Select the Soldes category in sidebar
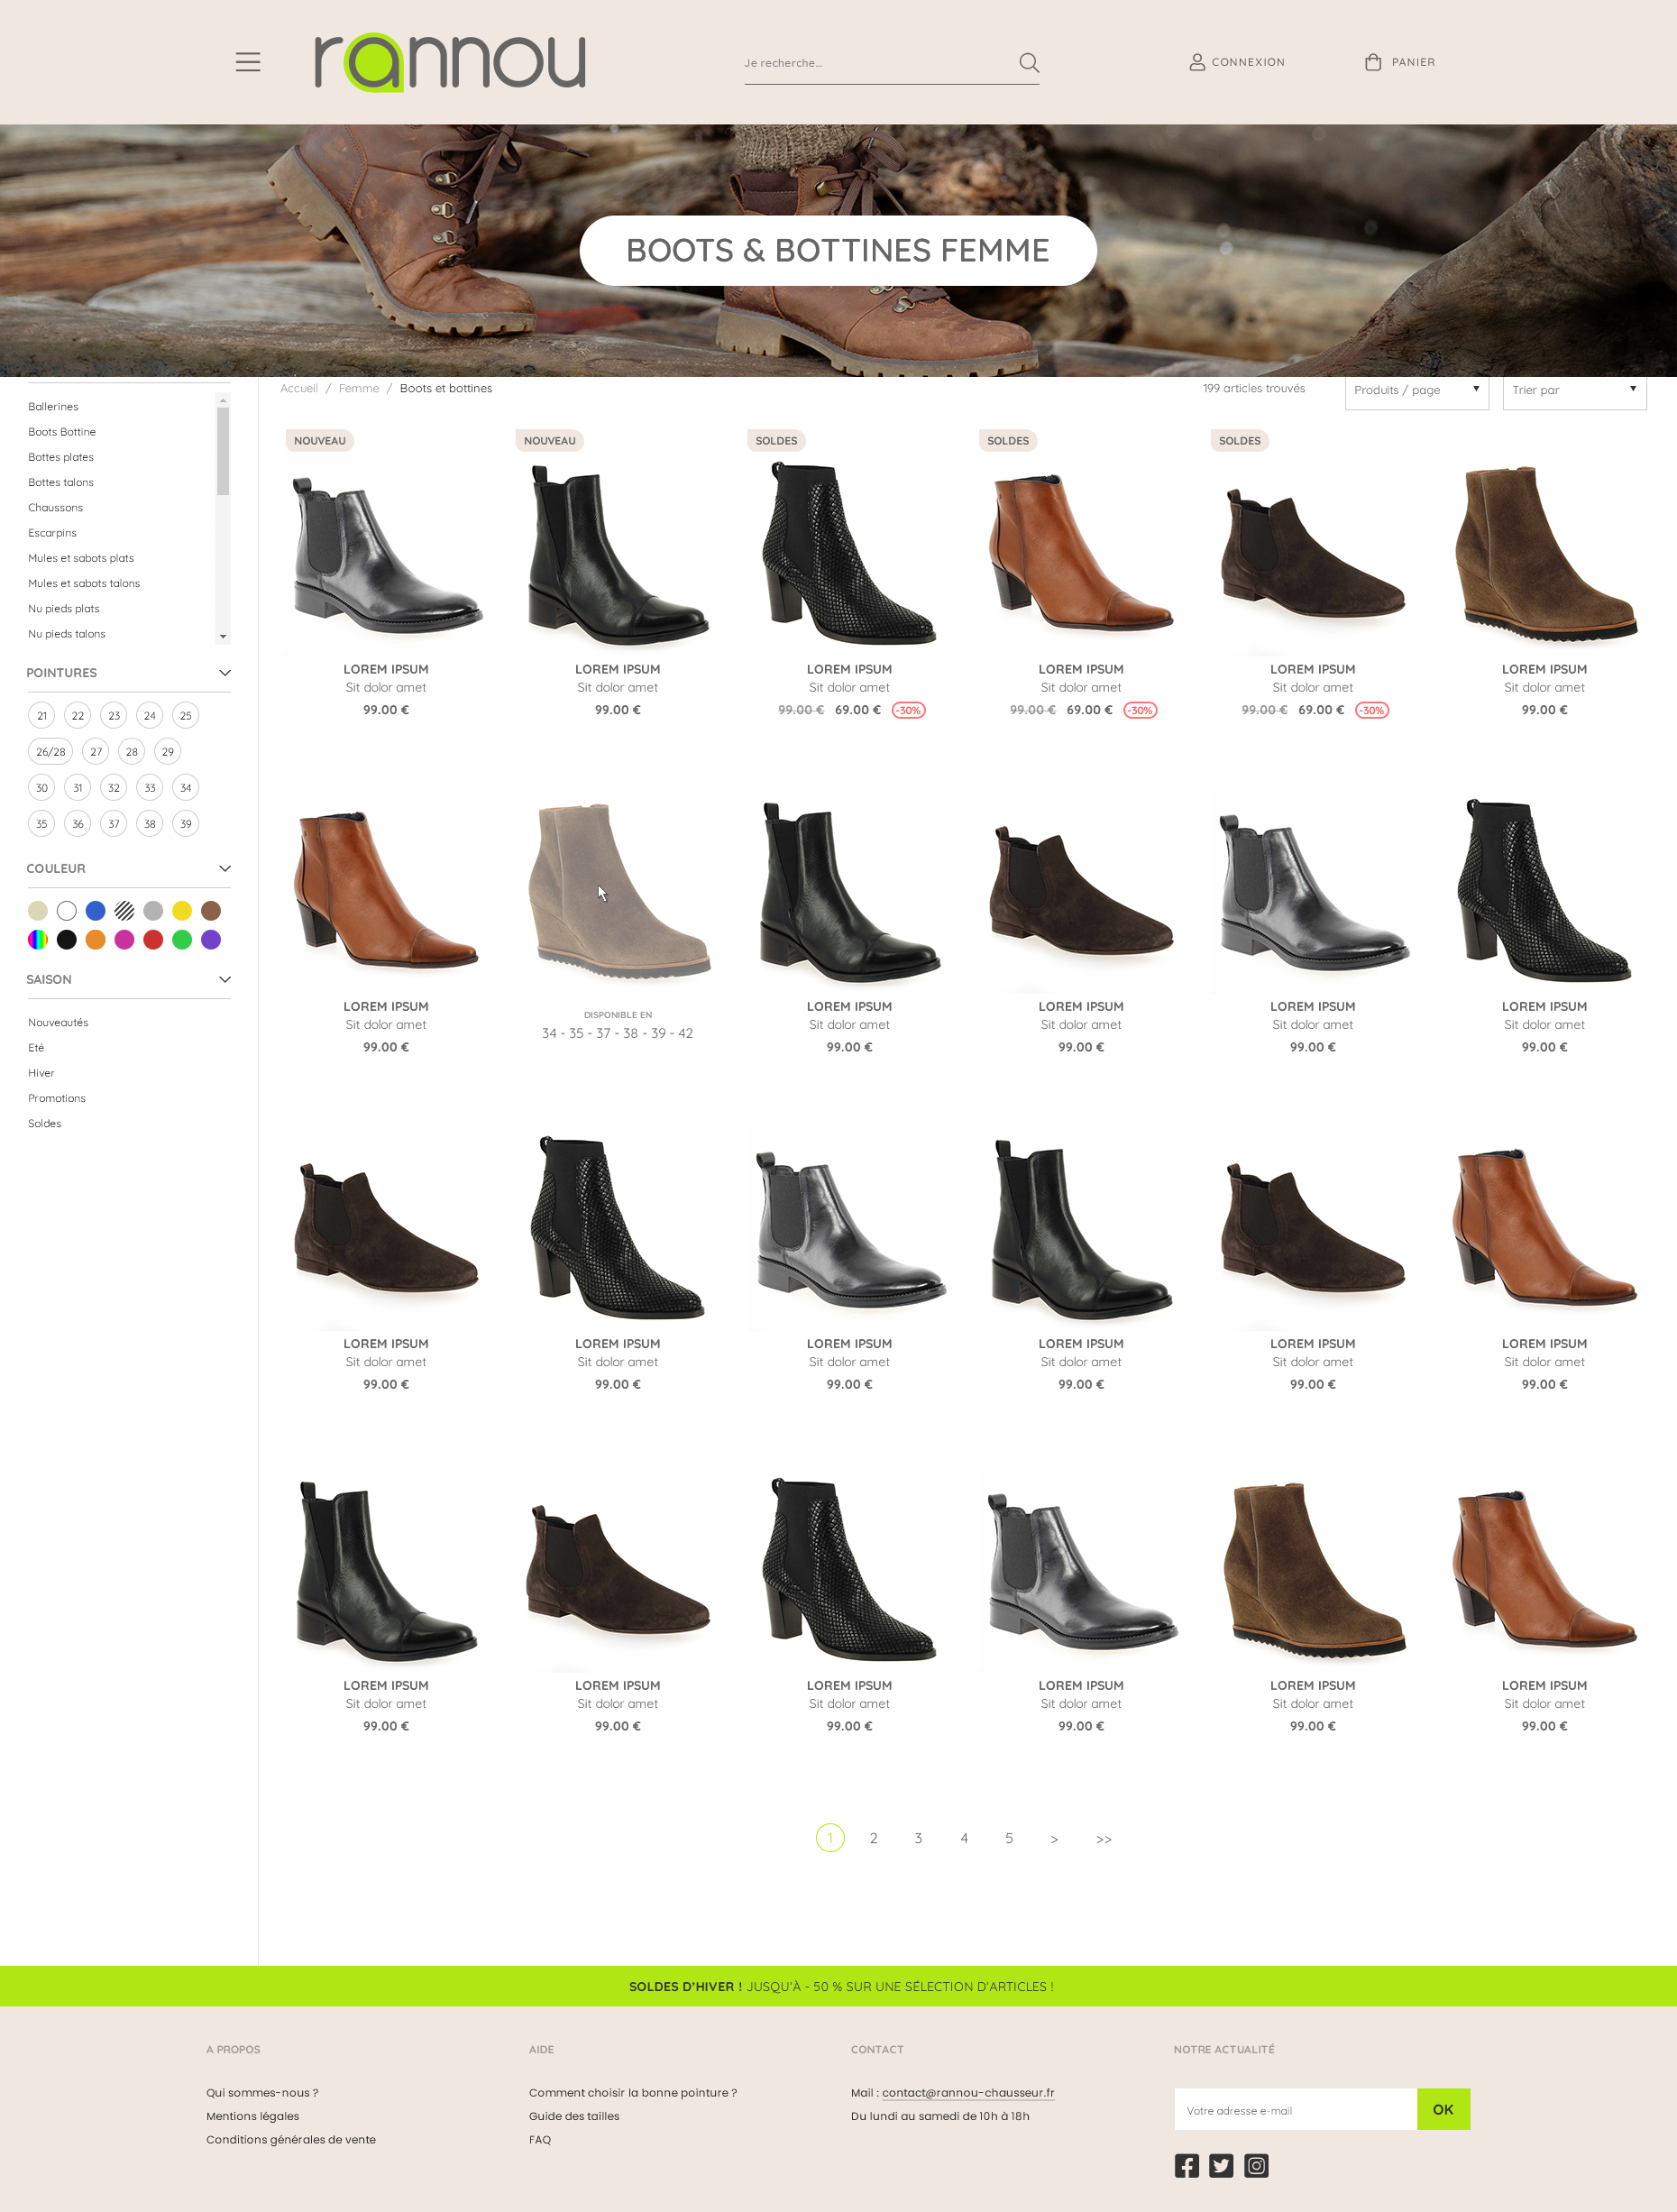This screenshot has width=1677, height=2212. (44, 1122)
